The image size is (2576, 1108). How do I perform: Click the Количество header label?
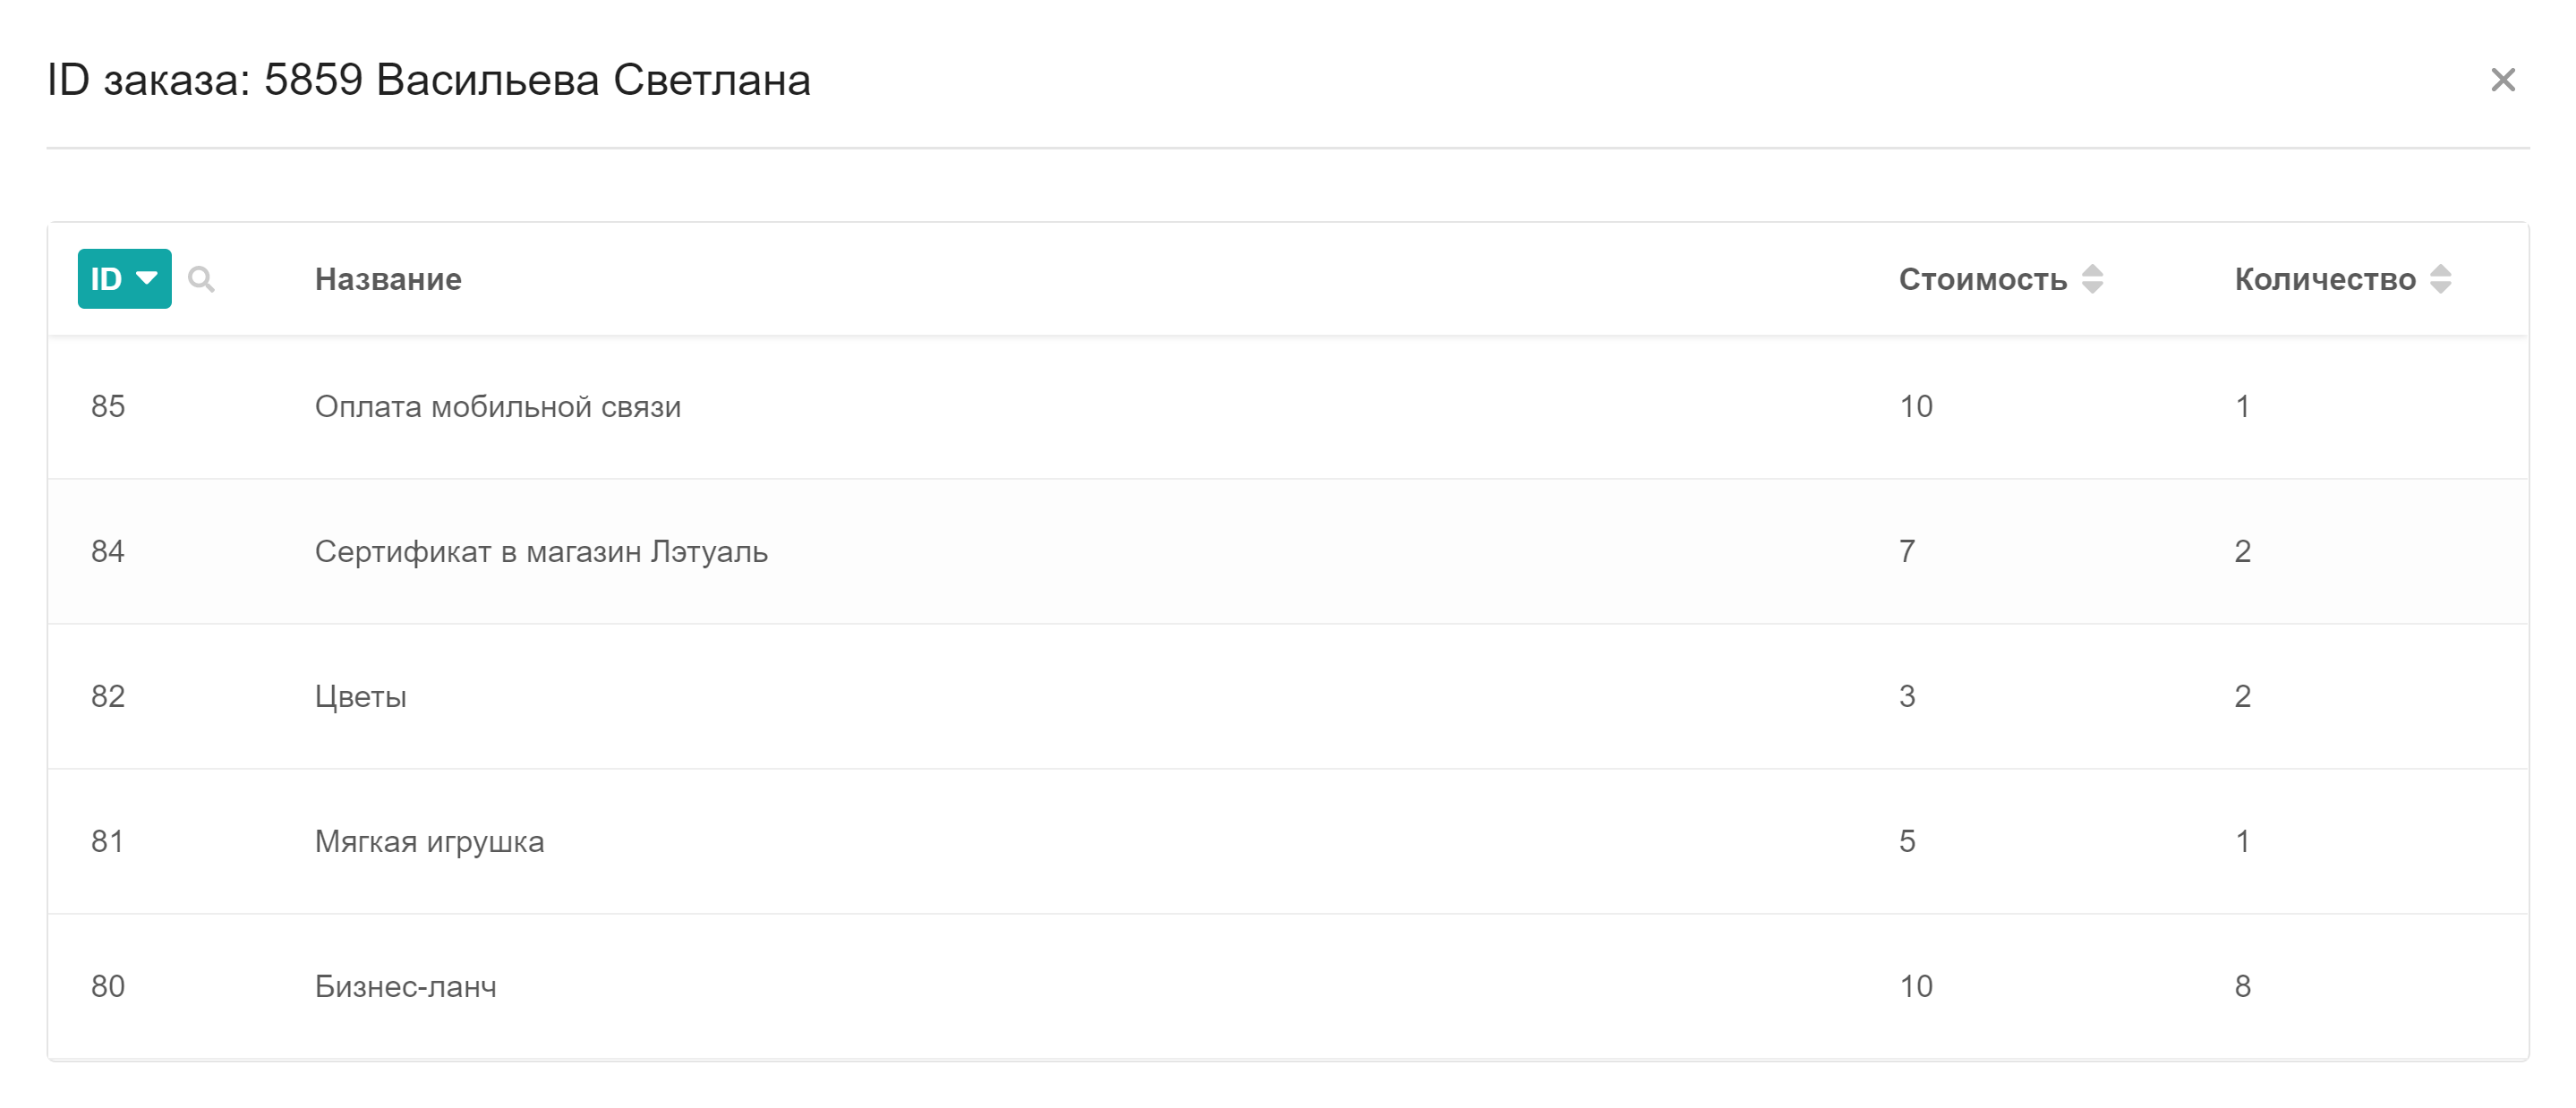coord(2325,279)
